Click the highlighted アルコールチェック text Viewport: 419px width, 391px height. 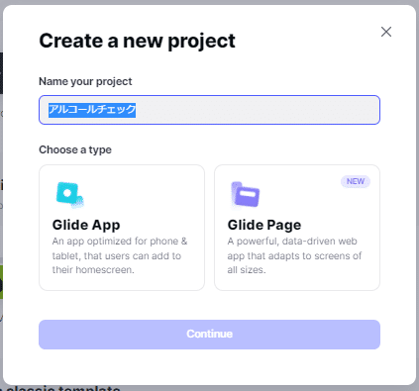coord(92,110)
